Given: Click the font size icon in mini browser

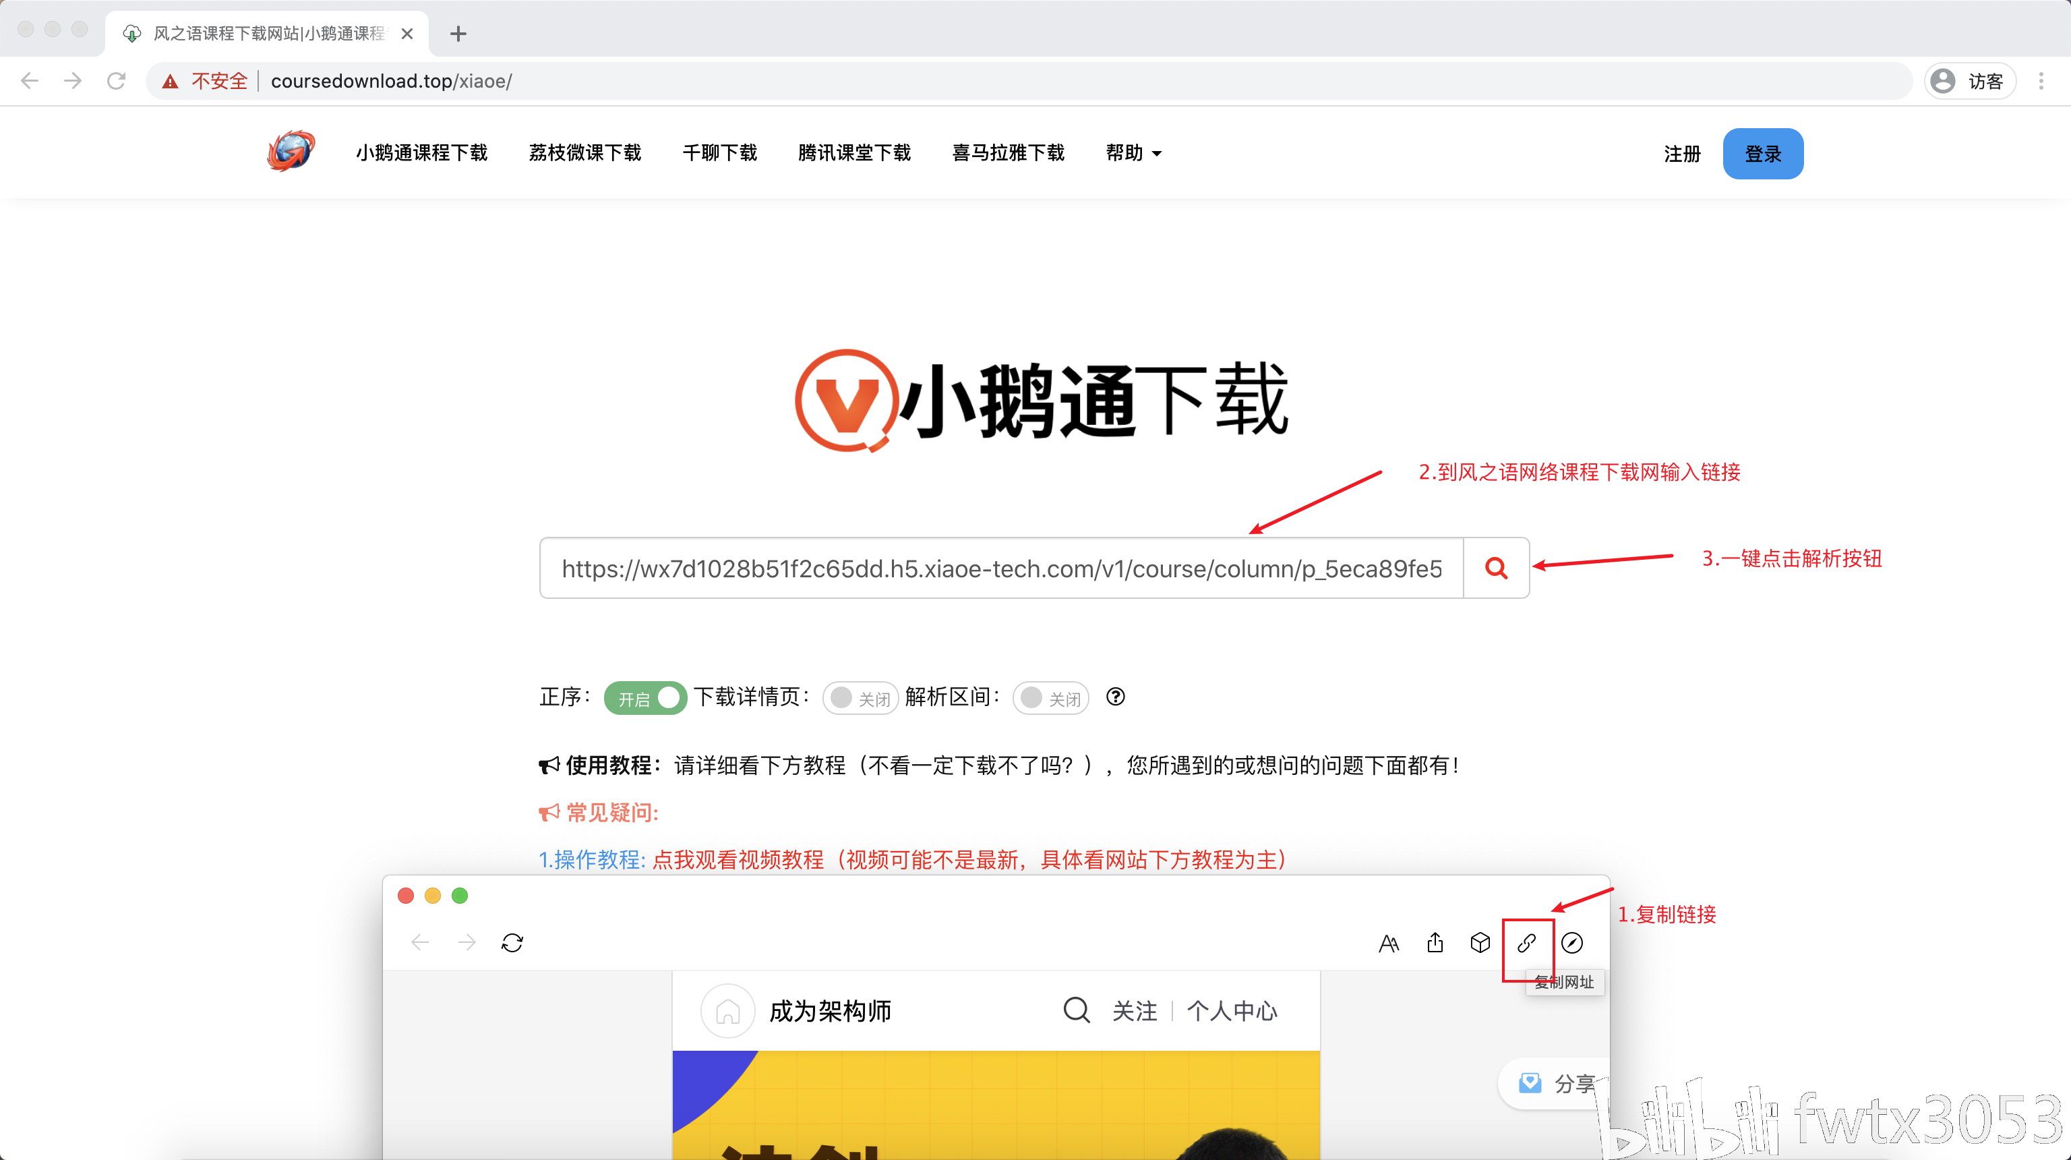Looking at the screenshot, I should tap(1389, 942).
